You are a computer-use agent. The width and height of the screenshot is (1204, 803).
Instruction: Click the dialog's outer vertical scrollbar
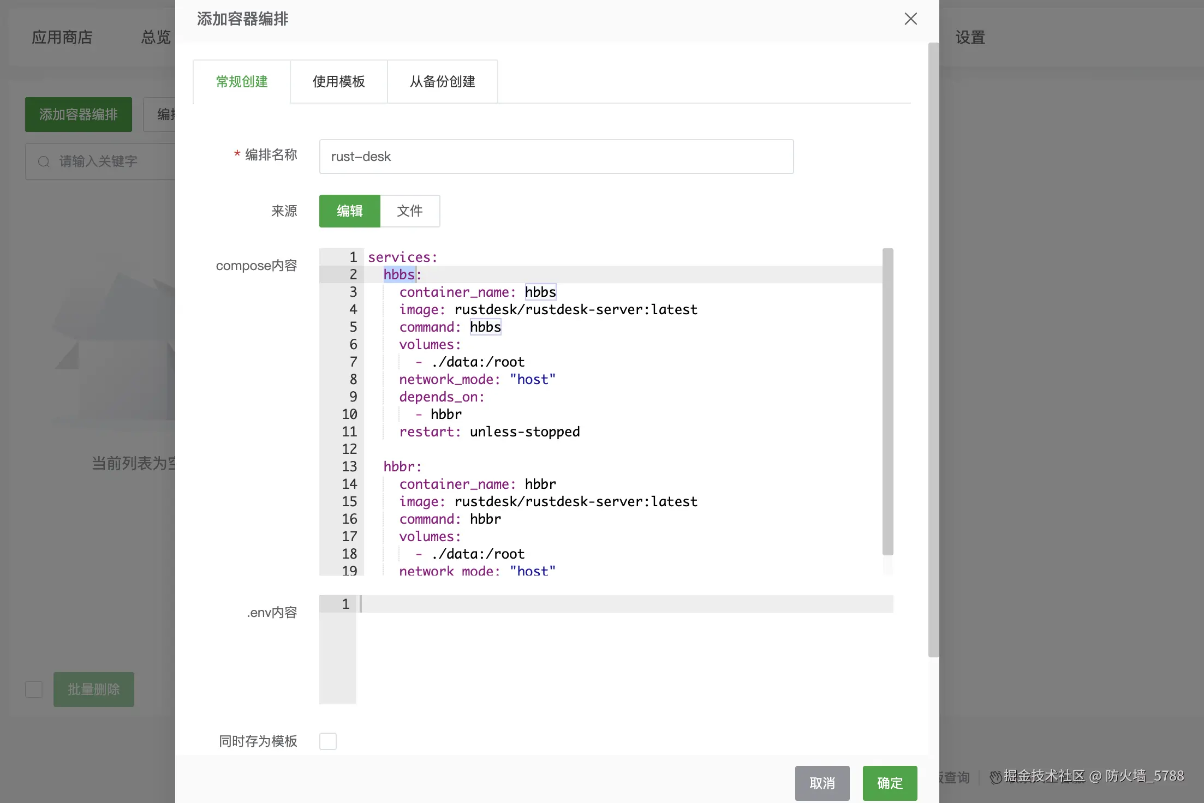(x=933, y=349)
